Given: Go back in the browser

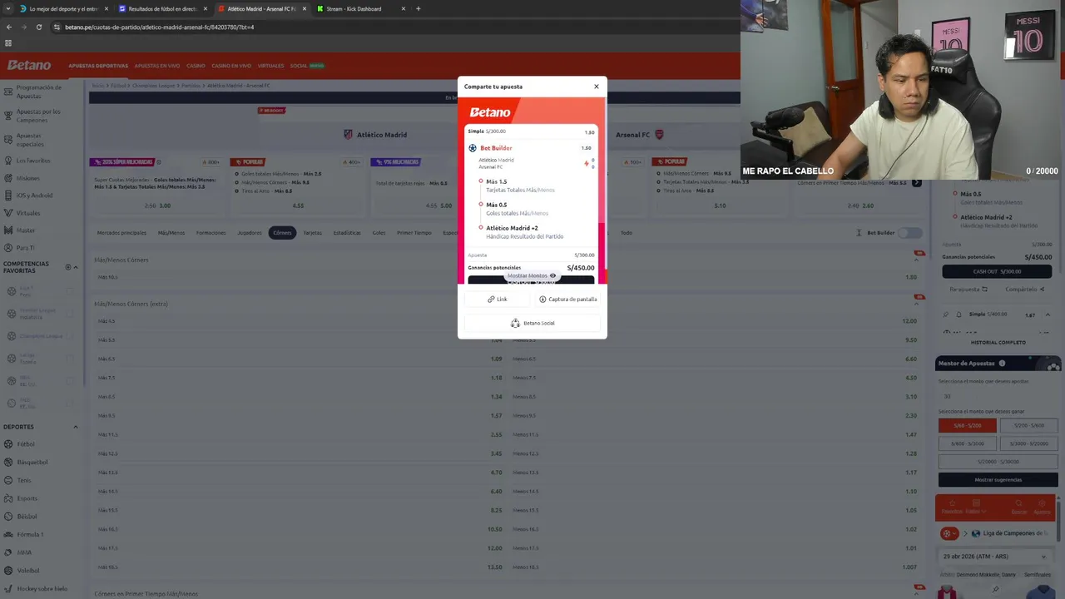Looking at the screenshot, I should [x=9, y=27].
